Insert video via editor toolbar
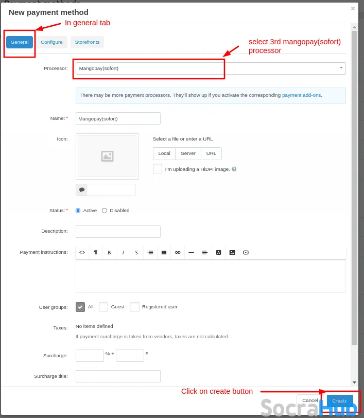 coord(246,252)
